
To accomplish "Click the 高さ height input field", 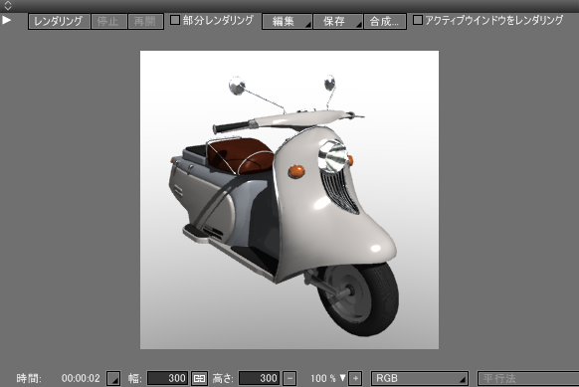I will (x=259, y=378).
